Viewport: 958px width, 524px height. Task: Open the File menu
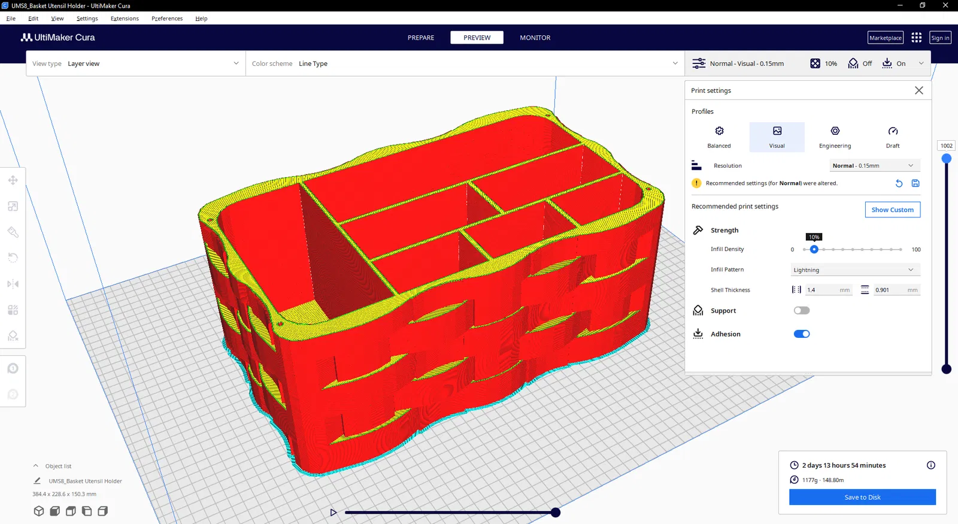coord(11,19)
